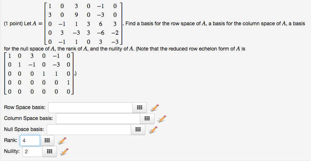Click the "Null Space basis:" label
The width and height of the screenshot is (311, 161).
pyautogui.click(x=24, y=130)
